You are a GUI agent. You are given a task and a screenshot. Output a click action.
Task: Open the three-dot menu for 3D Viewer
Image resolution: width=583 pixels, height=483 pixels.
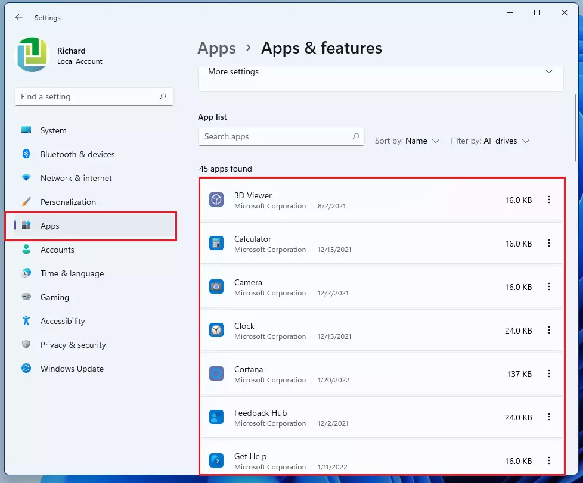[549, 200]
